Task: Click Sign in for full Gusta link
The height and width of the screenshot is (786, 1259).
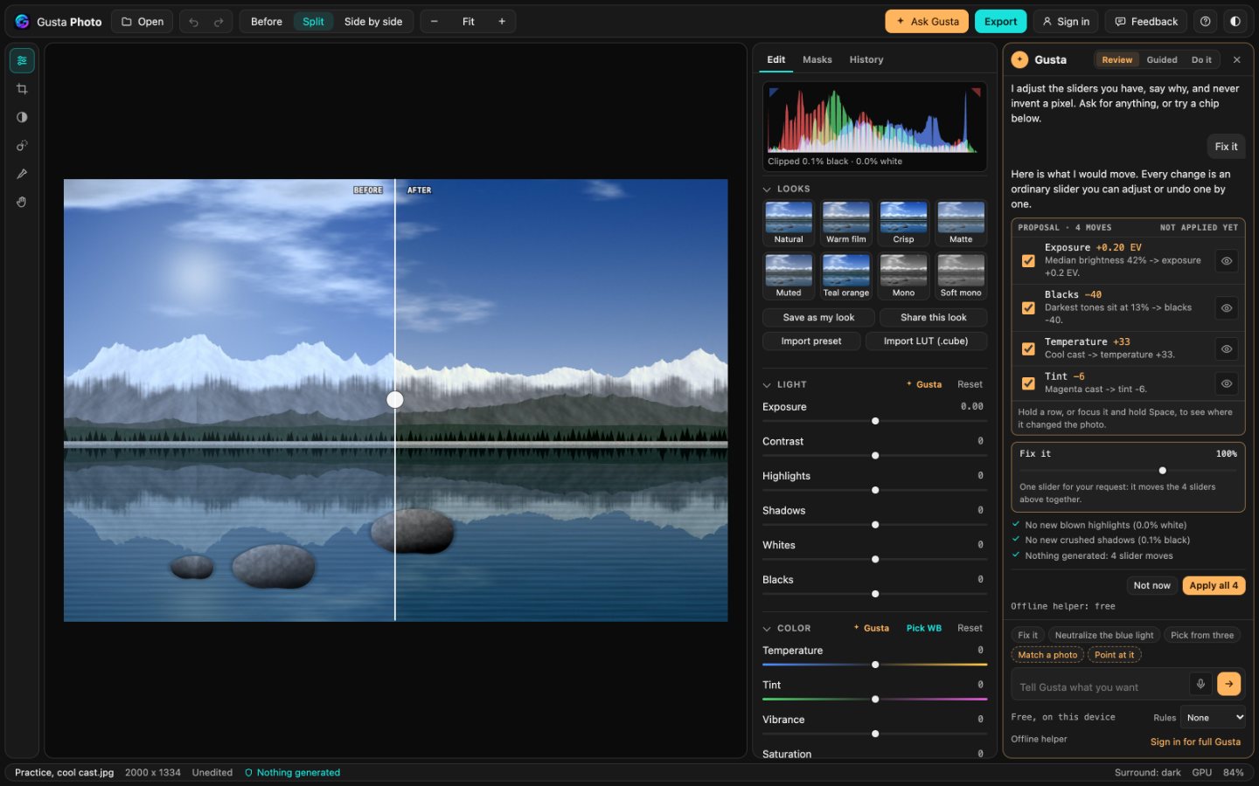Action: (1195, 742)
